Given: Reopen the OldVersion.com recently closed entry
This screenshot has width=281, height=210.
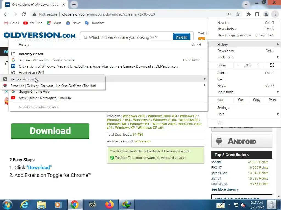Looking at the screenshot, I should (x=108, y=66).
